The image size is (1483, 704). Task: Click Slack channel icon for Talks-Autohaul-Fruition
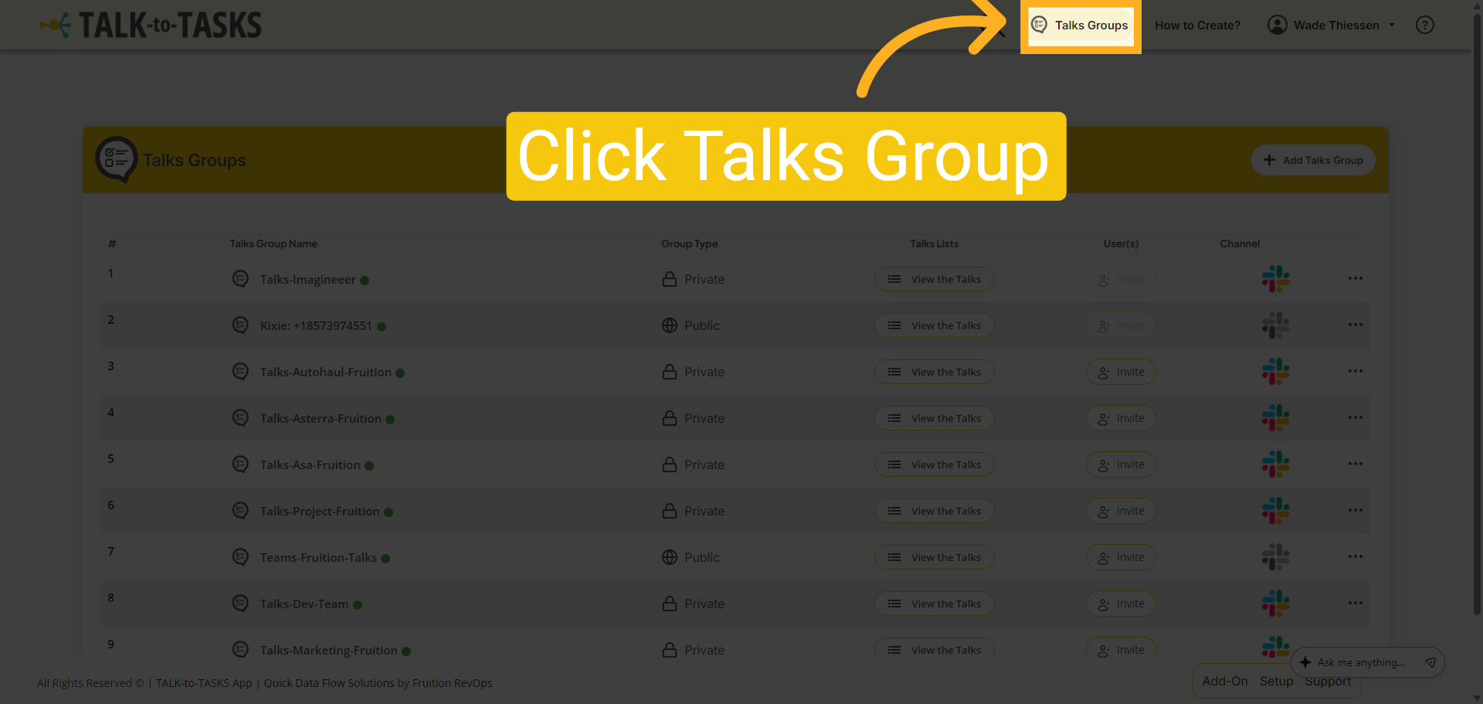[x=1275, y=372]
